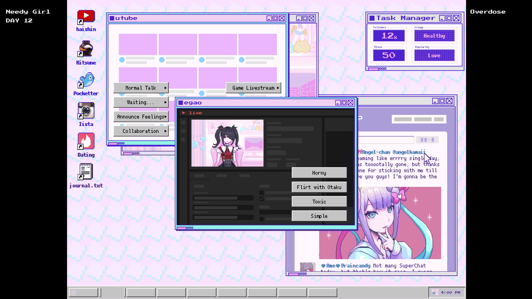Expand the Normal Talk submenu
Screen dimensions: 532x299
coord(141,88)
